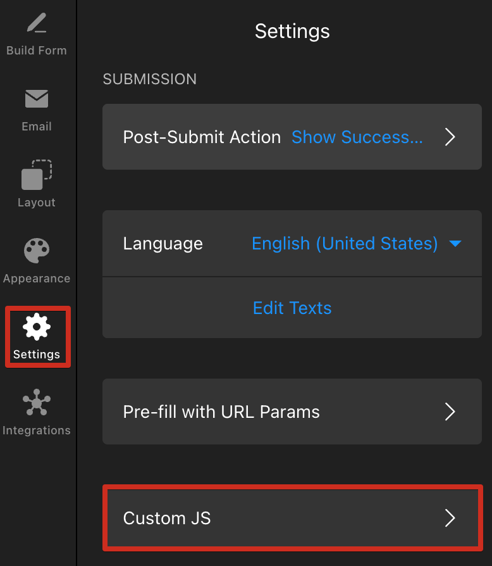Select the Settings gear icon
The image size is (492, 566).
[37, 327]
